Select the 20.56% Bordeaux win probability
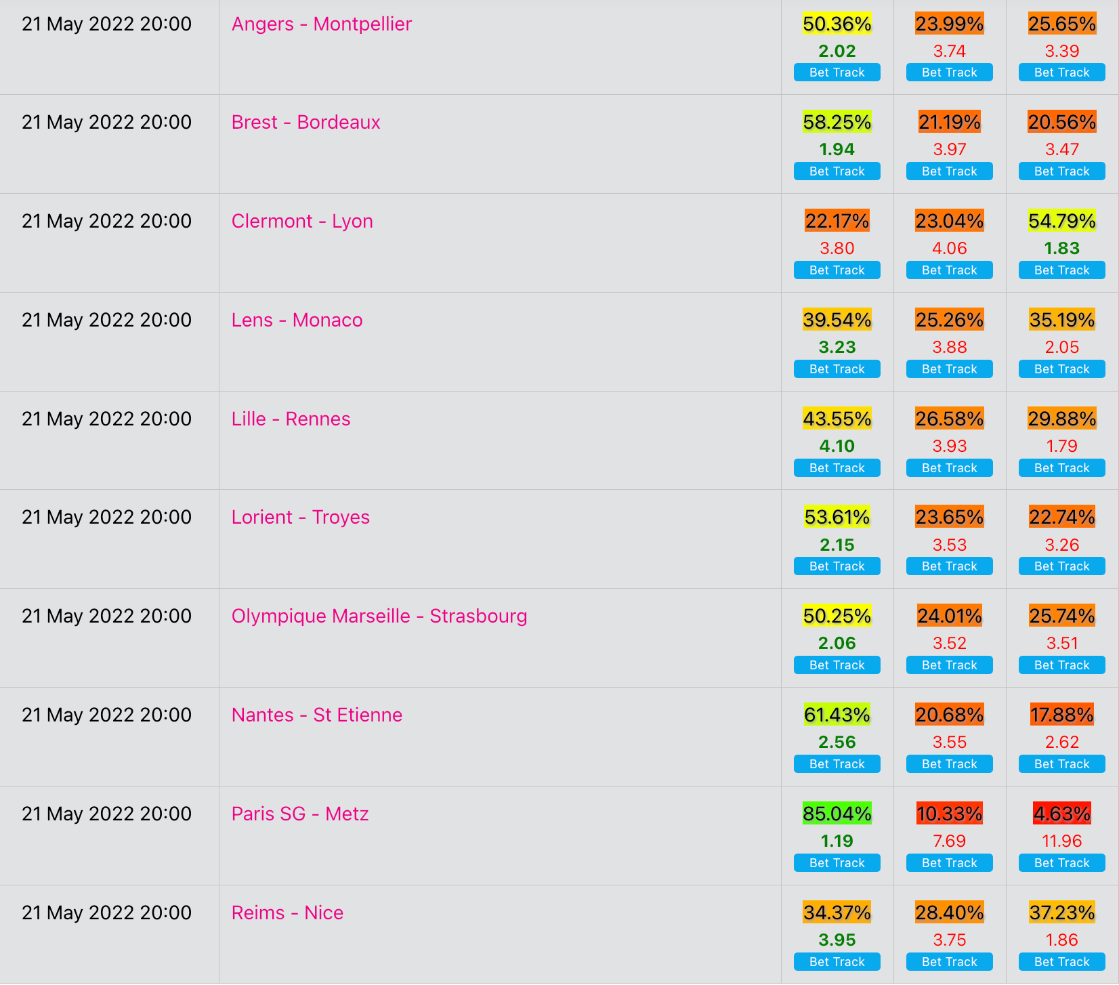 coord(1062,122)
